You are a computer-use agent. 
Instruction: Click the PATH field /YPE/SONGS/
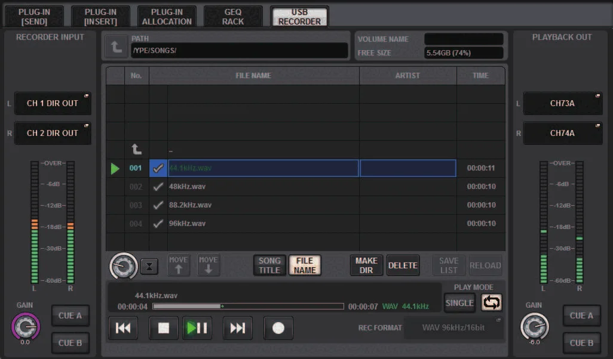[x=239, y=50]
